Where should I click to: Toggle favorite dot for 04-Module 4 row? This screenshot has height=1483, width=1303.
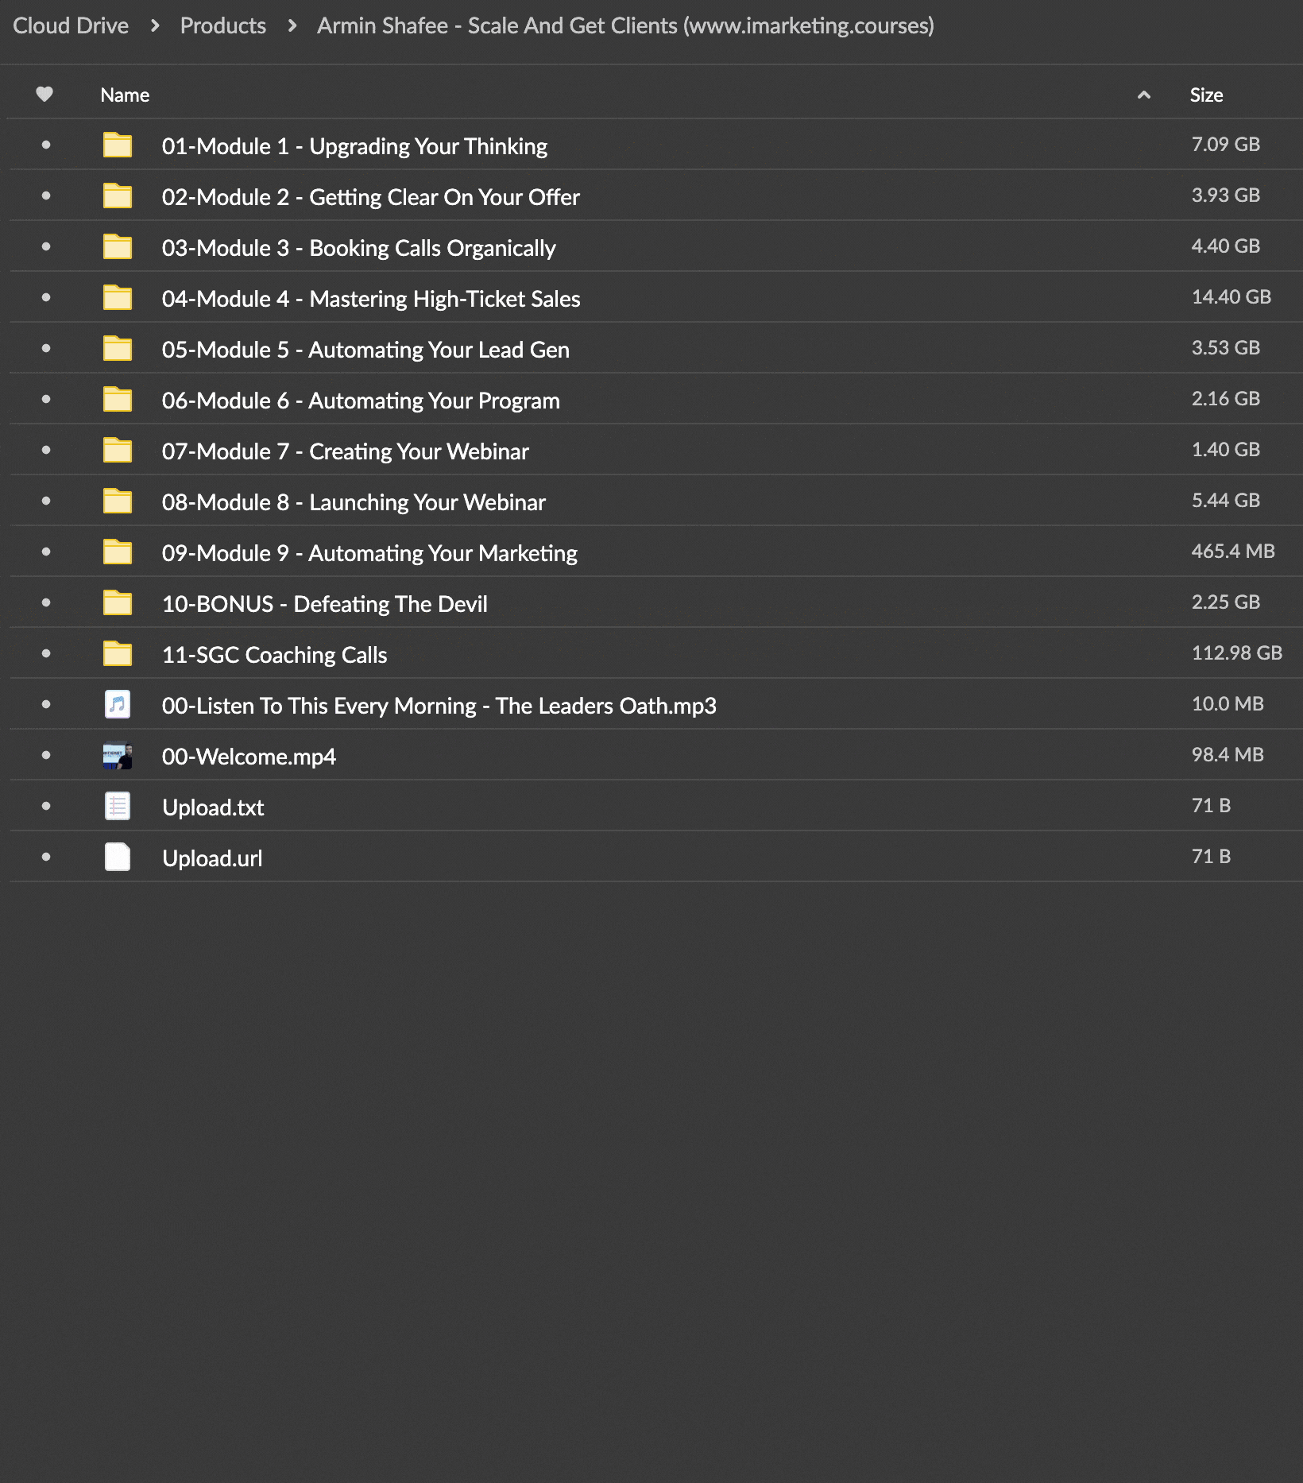(x=46, y=298)
